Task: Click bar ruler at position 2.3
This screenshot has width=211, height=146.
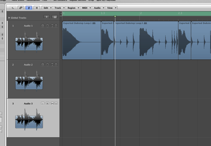Action: click(x=180, y=13)
